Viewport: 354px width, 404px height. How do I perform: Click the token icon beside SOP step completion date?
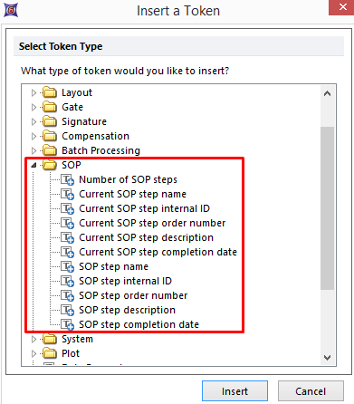click(x=67, y=324)
